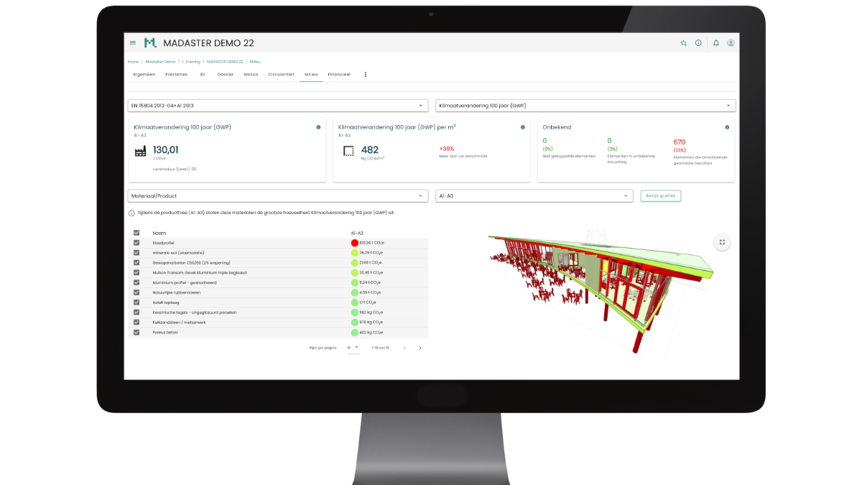Click the red Staalprofiel color indicator
This screenshot has height=485, width=862.
[x=354, y=243]
